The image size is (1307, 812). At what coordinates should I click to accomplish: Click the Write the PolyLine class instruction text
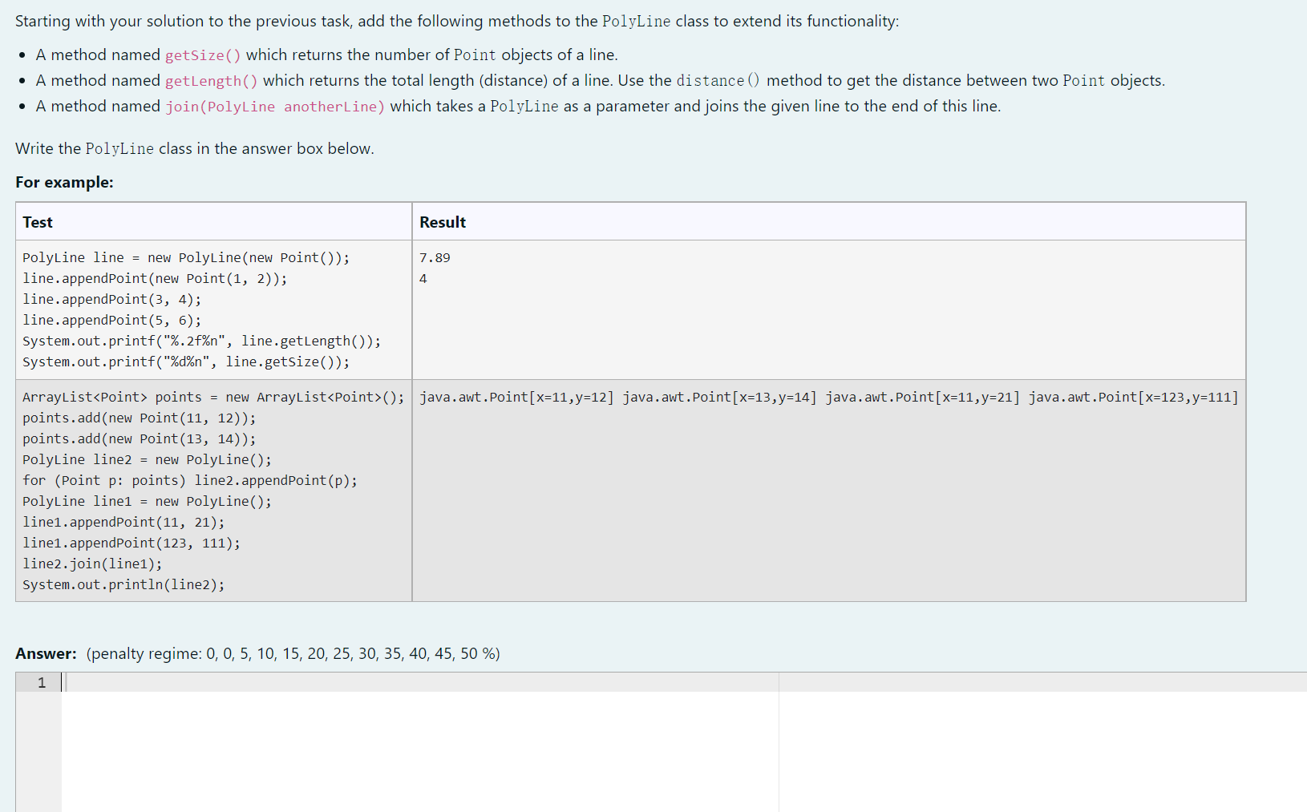[192, 148]
